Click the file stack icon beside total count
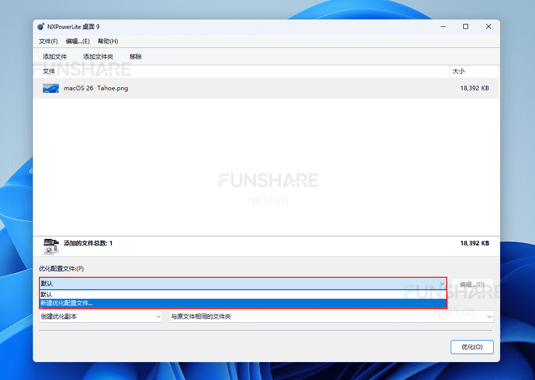535x380 pixels. pos(51,243)
